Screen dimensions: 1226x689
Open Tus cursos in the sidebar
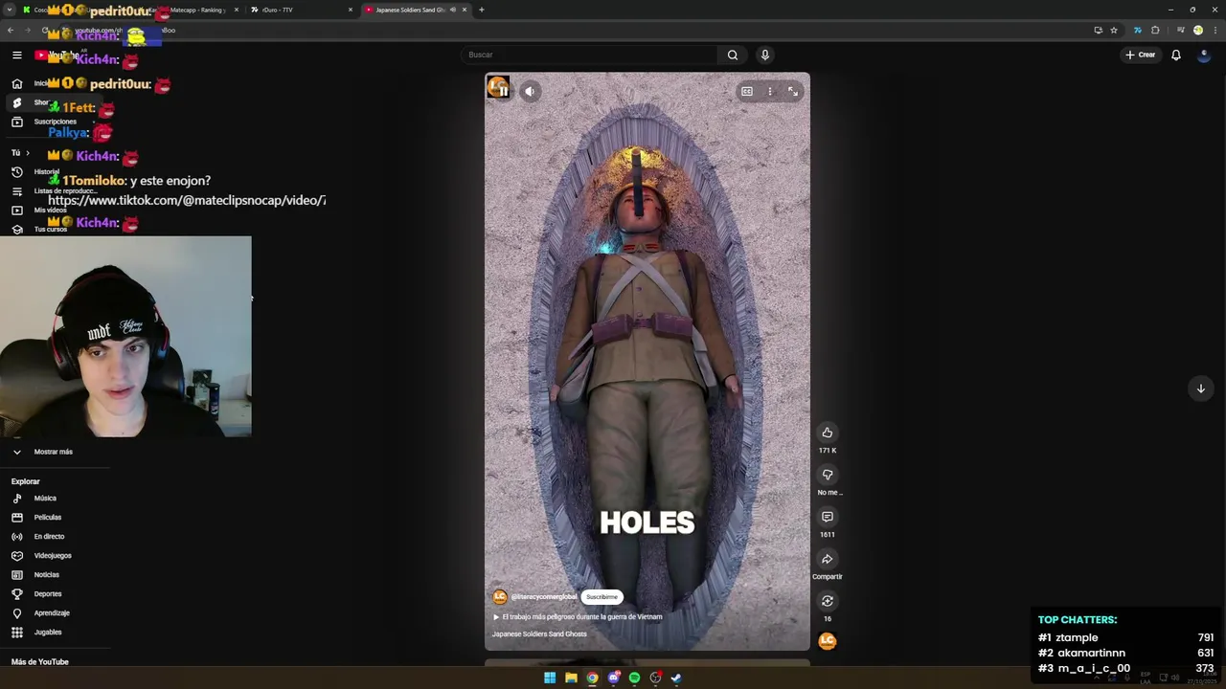[x=50, y=230]
